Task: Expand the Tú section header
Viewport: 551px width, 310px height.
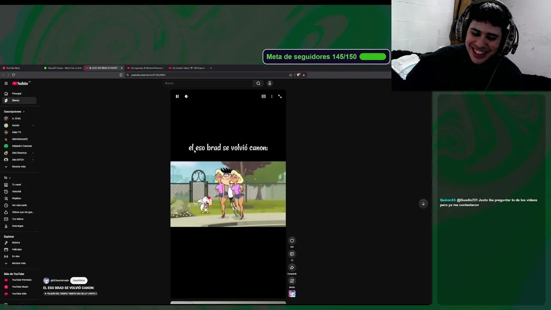Action: click(x=7, y=178)
